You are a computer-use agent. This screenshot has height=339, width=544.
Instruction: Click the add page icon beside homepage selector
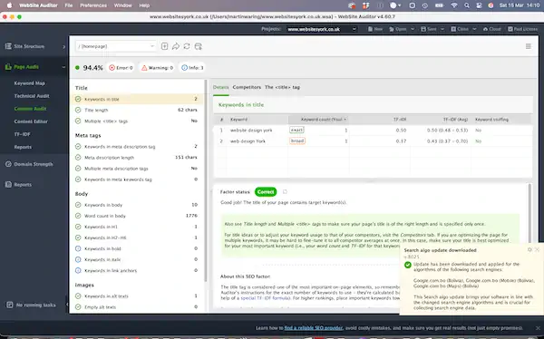164,46
